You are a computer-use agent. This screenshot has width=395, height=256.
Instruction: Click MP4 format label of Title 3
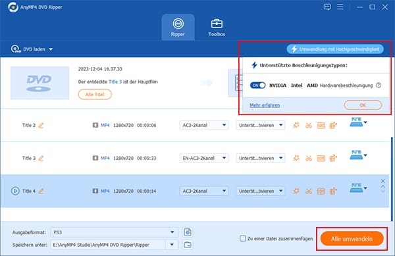coord(105,158)
